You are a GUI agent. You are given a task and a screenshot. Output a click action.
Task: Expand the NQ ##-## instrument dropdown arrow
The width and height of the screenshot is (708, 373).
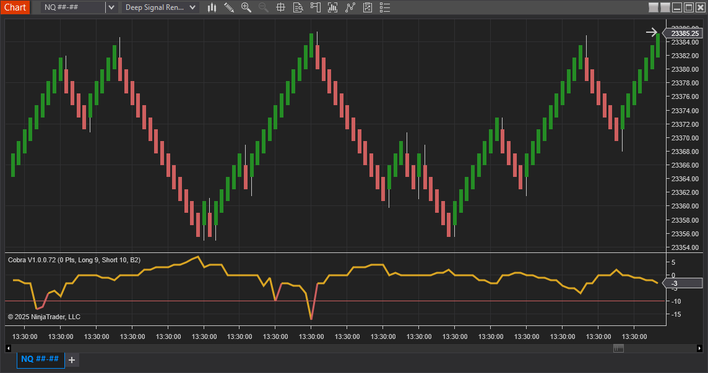111,7
